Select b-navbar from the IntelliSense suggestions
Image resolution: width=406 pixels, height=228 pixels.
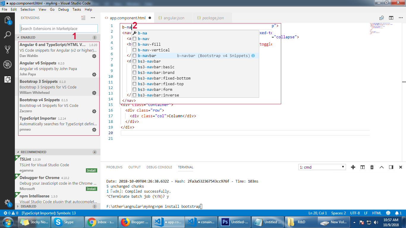148,55
